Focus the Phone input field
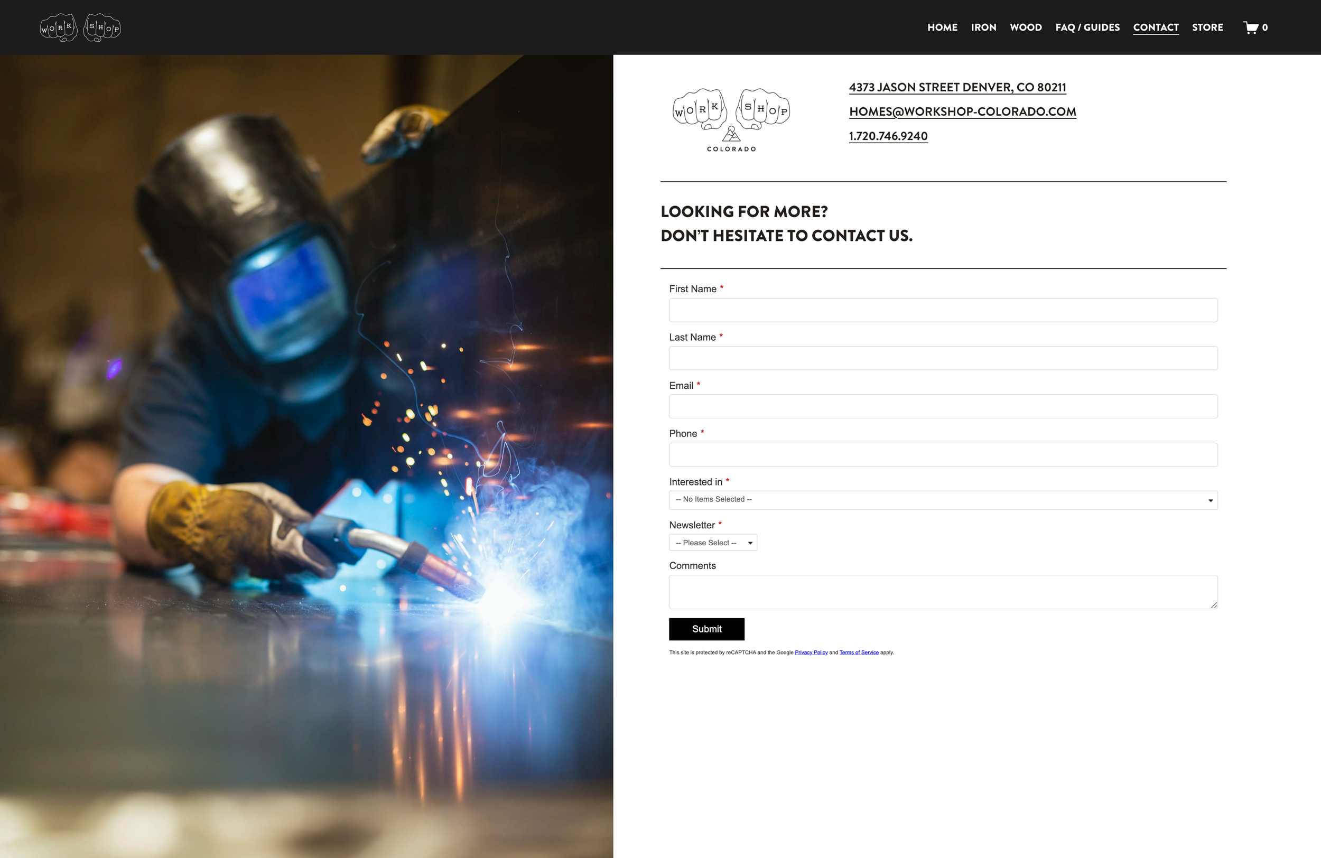Image resolution: width=1321 pixels, height=858 pixels. click(943, 454)
